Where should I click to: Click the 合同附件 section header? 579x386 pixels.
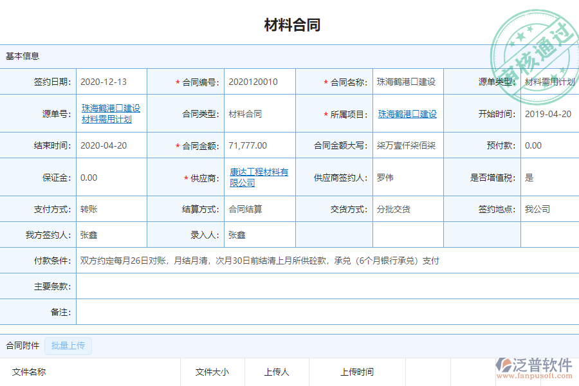22,346
